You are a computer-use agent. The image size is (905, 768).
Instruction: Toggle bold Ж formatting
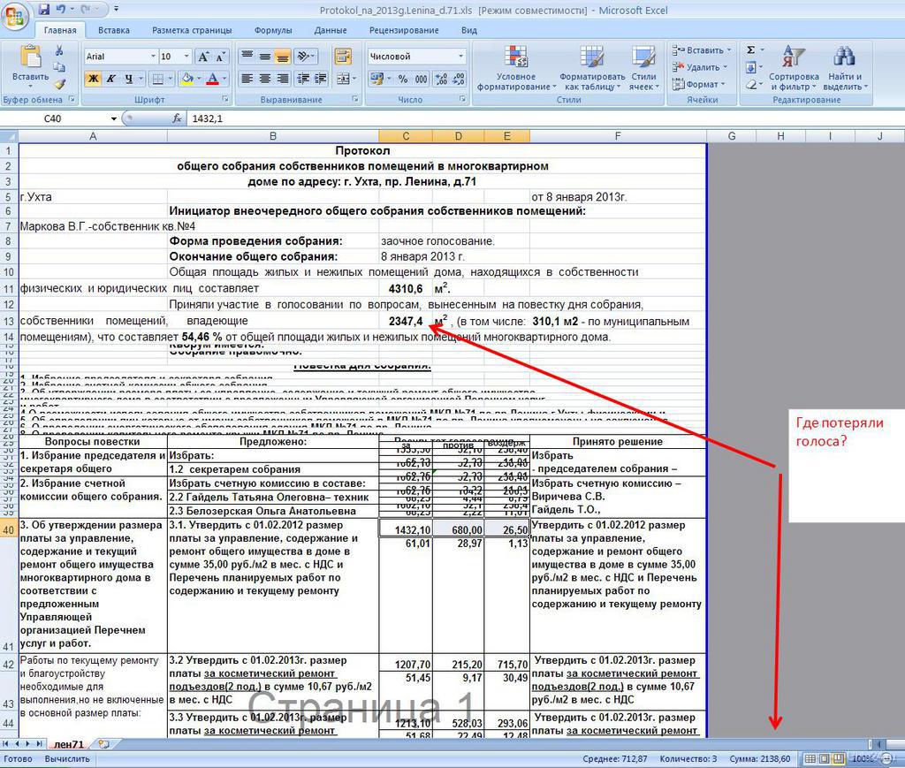[92, 79]
